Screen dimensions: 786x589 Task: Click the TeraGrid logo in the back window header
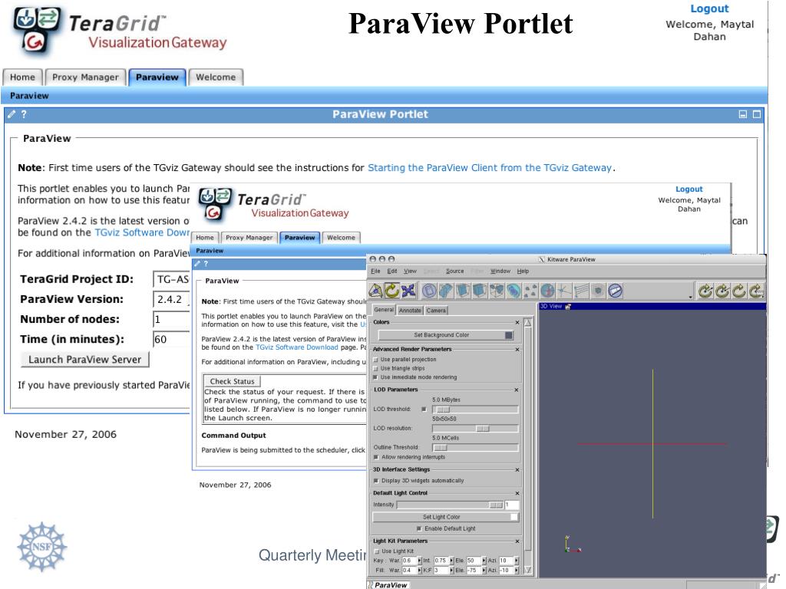(121, 31)
